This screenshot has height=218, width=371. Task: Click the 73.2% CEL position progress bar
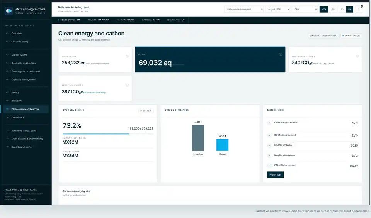[108, 134]
